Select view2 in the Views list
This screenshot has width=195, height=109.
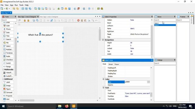coord(165,25)
